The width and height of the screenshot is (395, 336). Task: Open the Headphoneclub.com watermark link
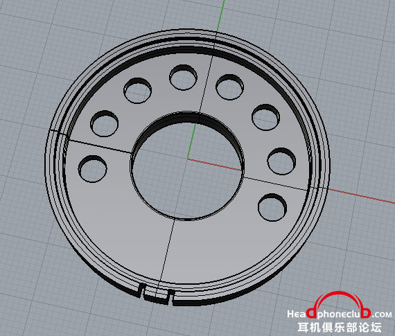pyautogui.click(x=340, y=314)
